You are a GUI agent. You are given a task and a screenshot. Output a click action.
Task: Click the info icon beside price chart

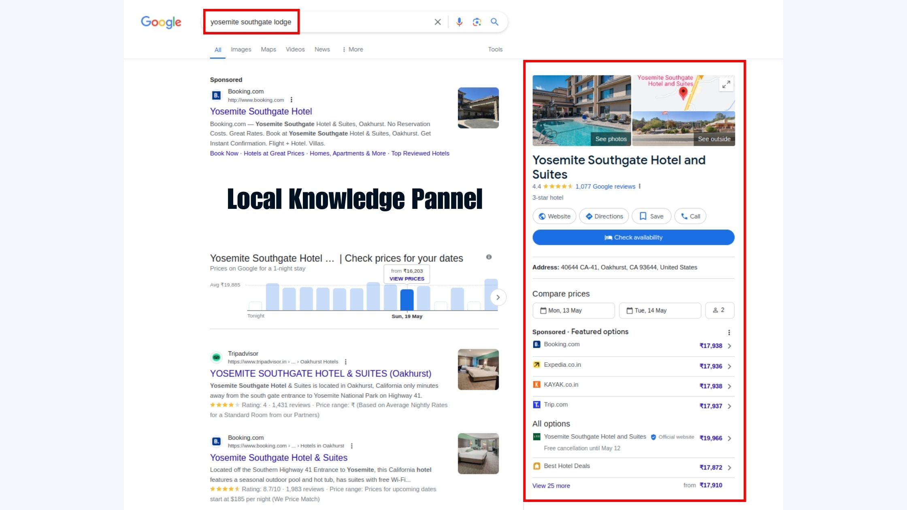click(x=489, y=257)
